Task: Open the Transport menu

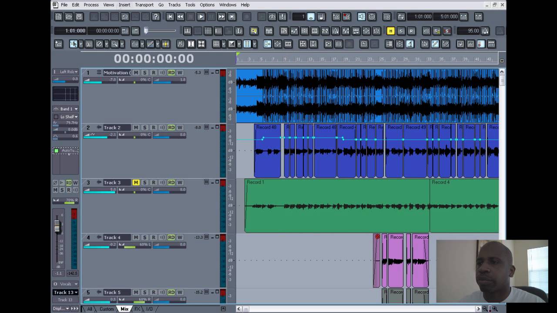Action: pyautogui.click(x=144, y=5)
